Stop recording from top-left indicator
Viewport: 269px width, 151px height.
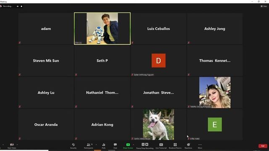point(21,6)
